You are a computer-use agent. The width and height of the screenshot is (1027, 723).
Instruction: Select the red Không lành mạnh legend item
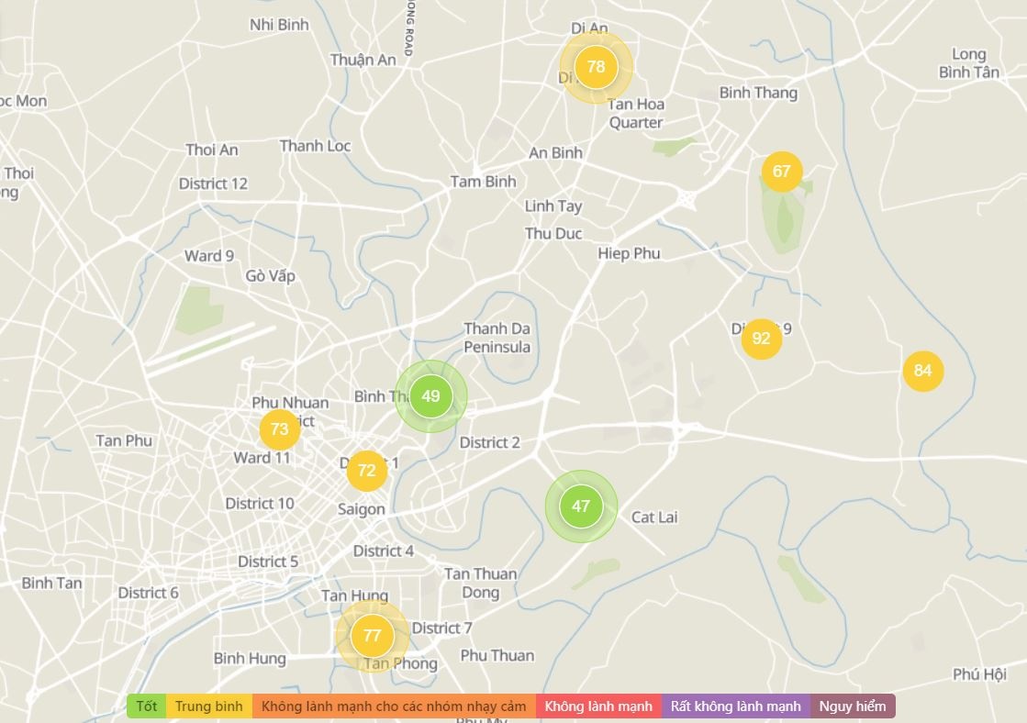pyautogui.click(x=598, y=706)
